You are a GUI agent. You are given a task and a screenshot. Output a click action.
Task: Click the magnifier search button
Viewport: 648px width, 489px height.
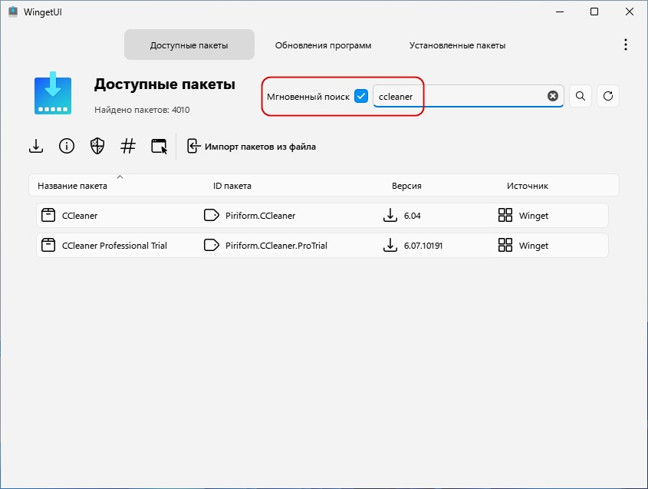click(581, 97)
